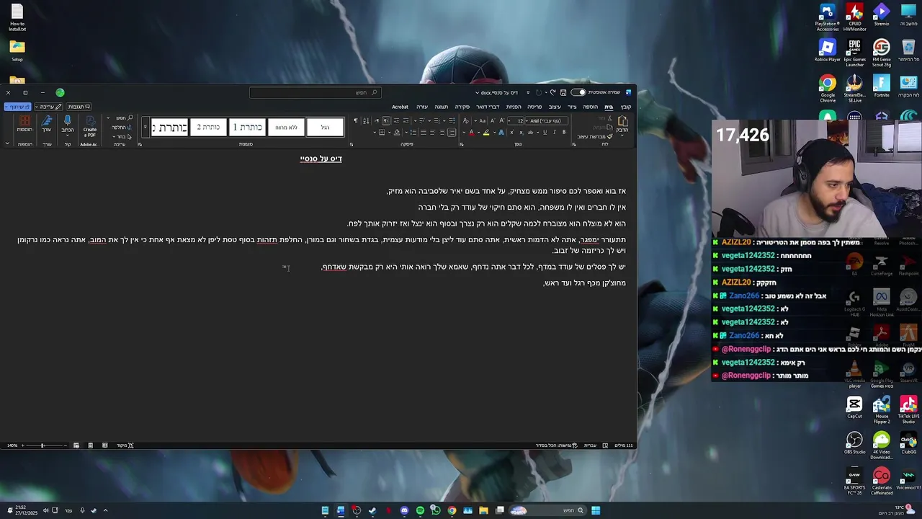Collapse the ribbon with the chevron arrow
Viewport: 922px width, 519px height.
7,143
